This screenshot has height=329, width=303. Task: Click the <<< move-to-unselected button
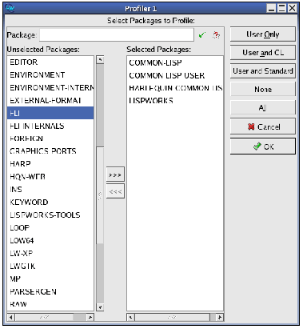[x=115, y=191]
